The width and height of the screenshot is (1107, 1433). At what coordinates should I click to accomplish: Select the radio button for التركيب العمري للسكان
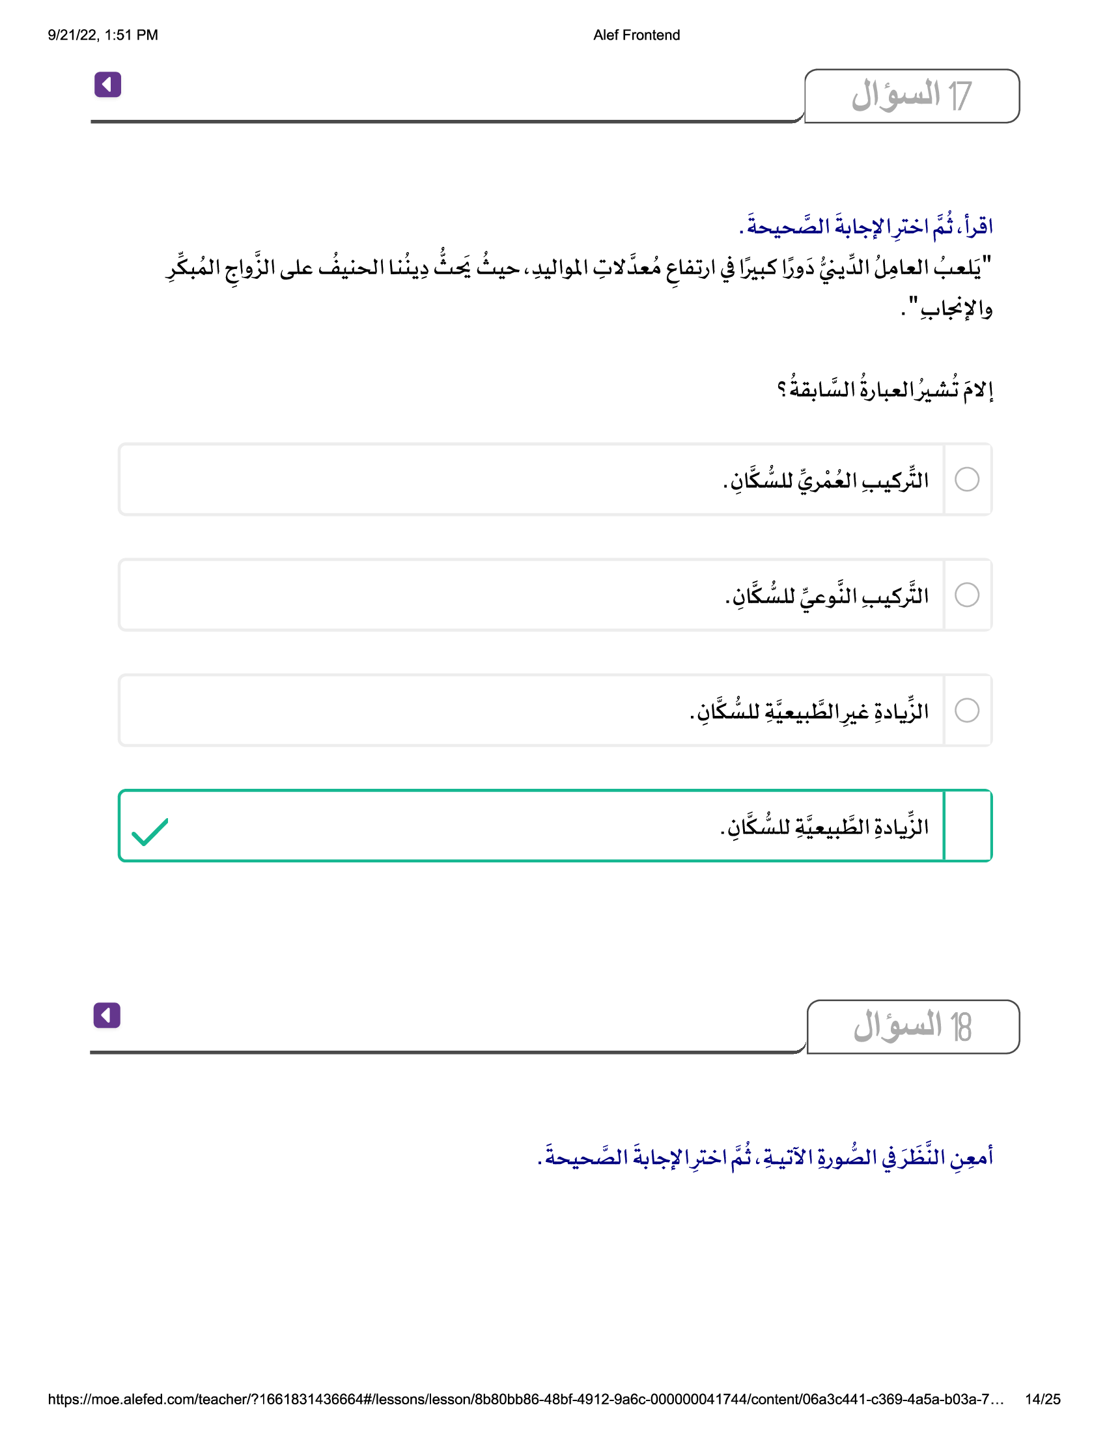[966, 479]
